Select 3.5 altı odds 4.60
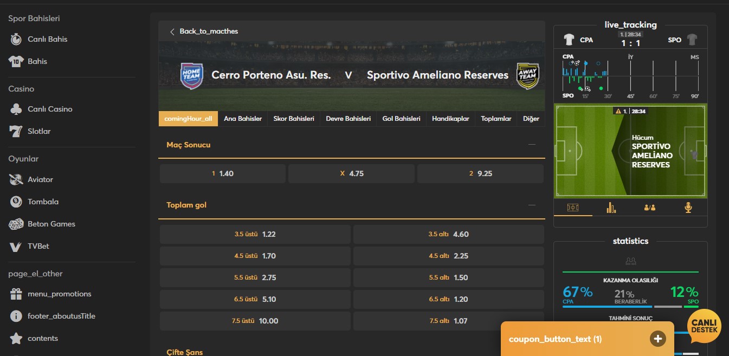Image resolution: width=729 pixels, height=356 pixels. (449, 234)
